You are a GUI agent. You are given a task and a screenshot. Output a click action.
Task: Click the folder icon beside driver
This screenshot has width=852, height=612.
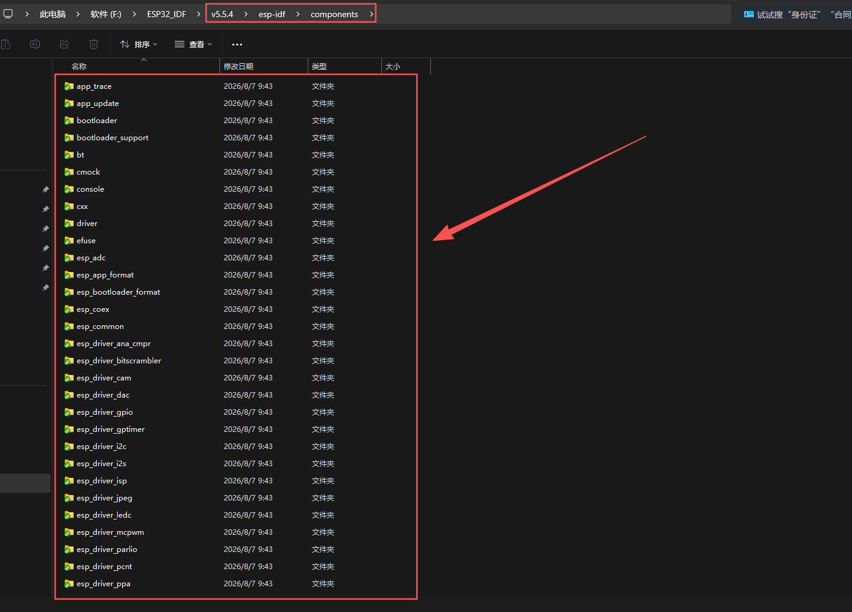pyautogui.click(x=69, y=224)
